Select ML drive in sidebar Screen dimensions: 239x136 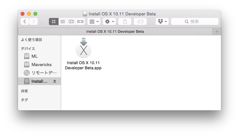pyautogui.click(x=39, y=56)
